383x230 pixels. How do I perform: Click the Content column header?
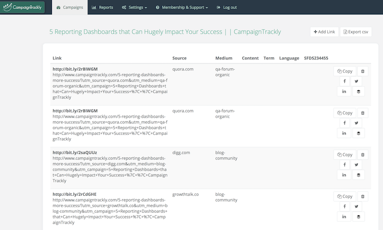click(x=250, y=58)
